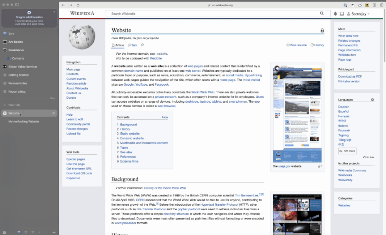
Task: Click the language settings gear icon
Action: (x=372, y=100)
